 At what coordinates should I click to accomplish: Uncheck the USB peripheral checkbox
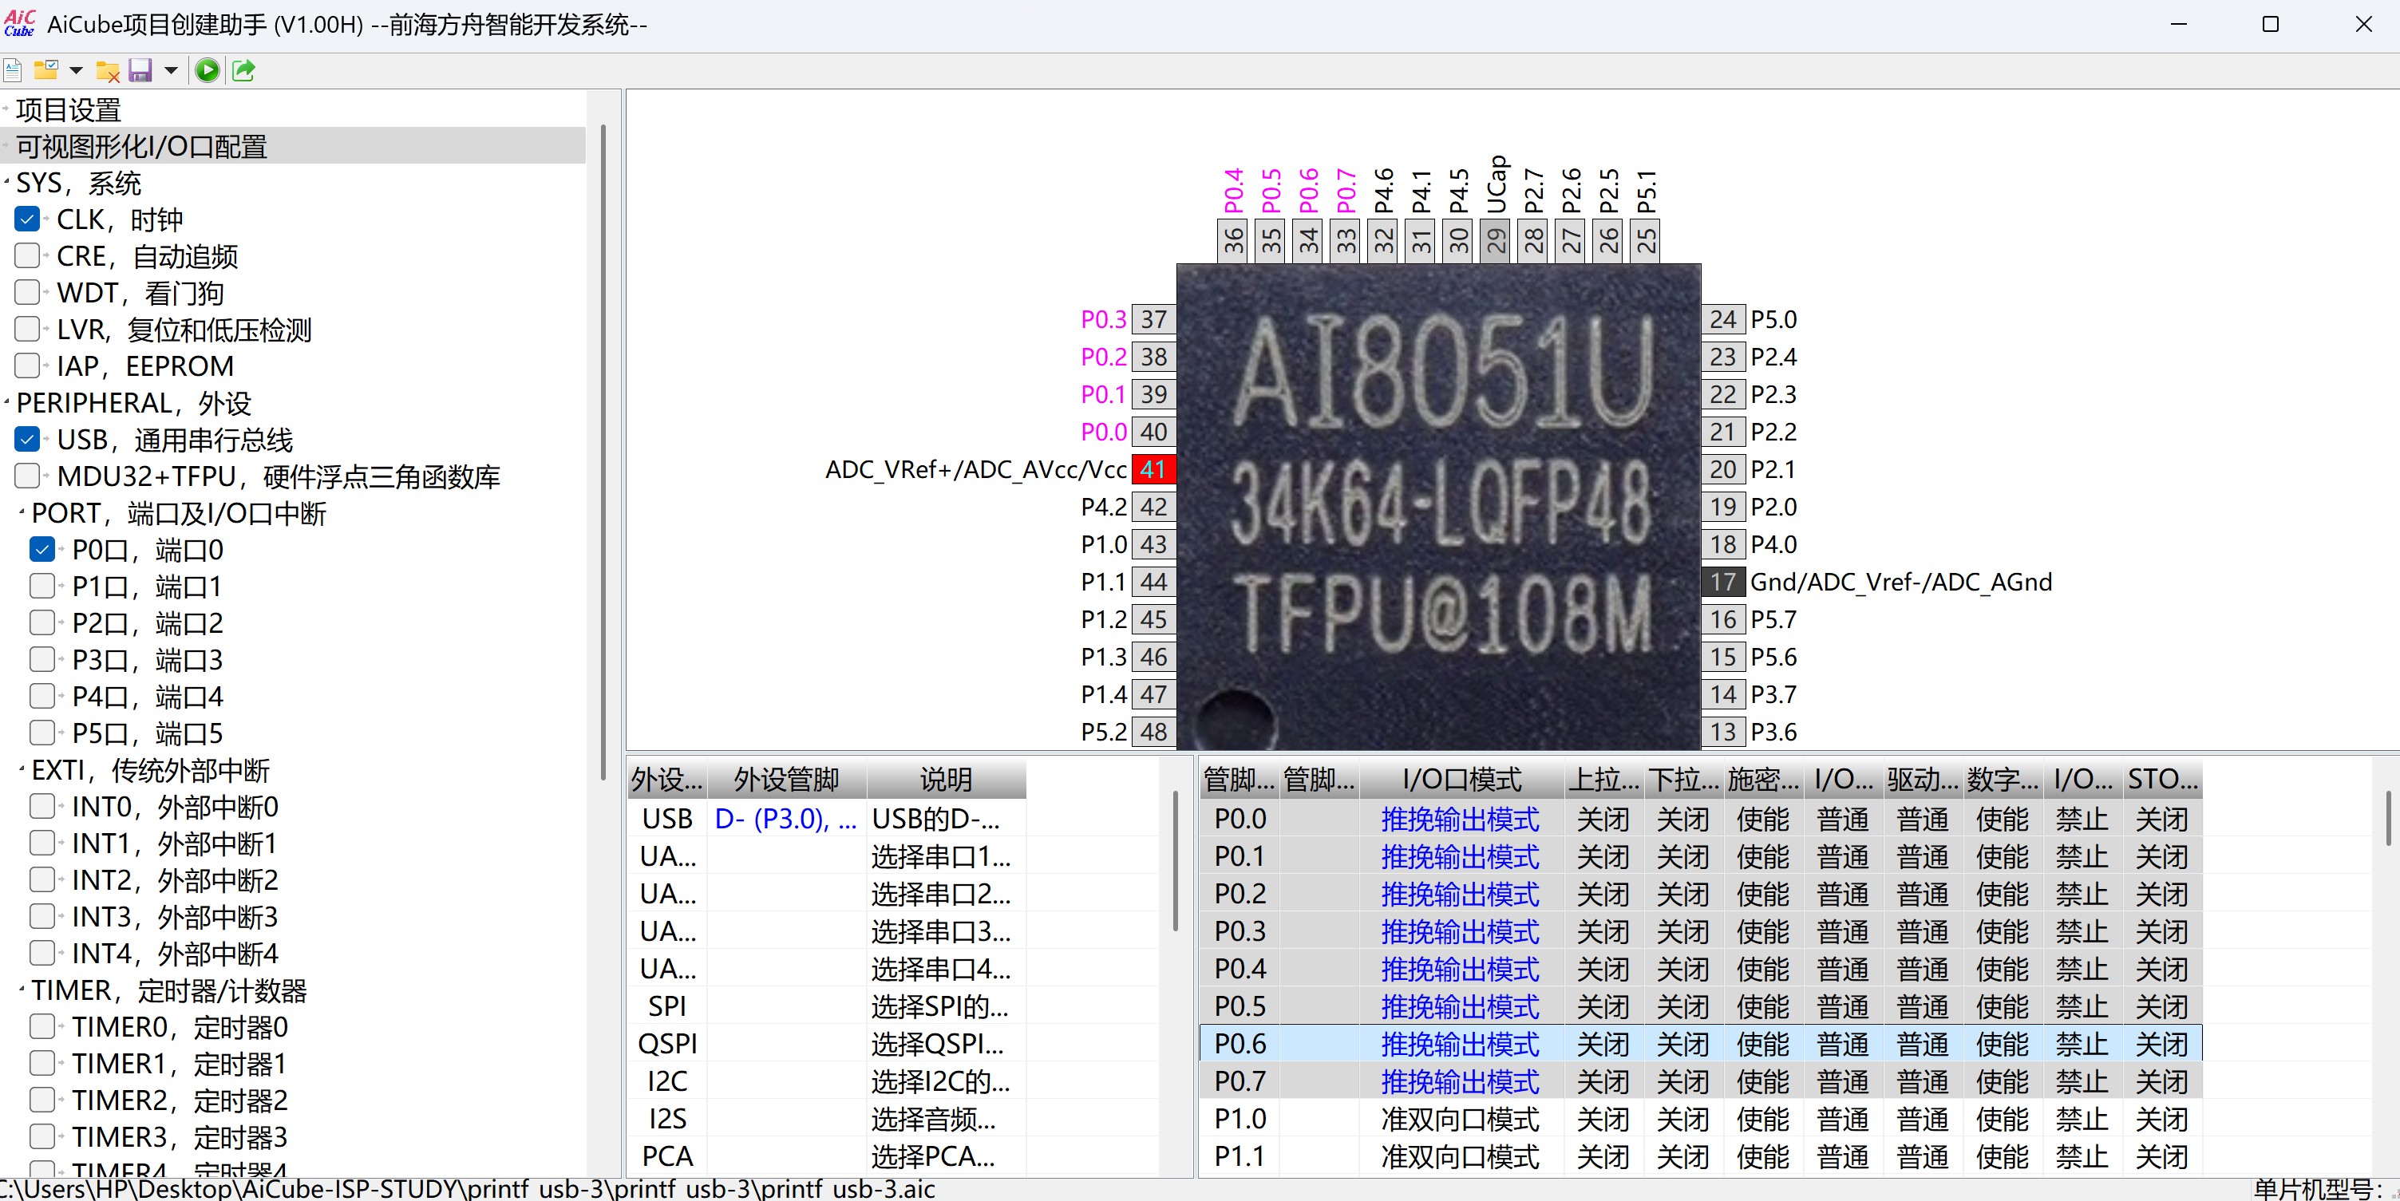[27, 439]
